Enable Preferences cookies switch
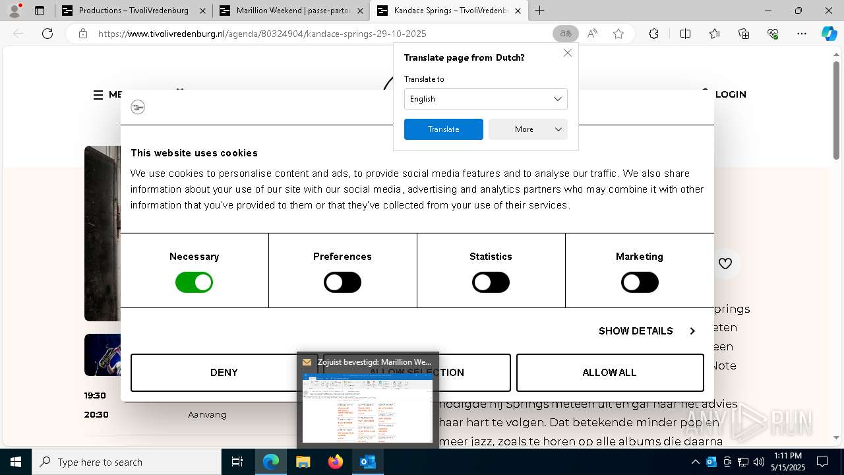Image resolution: width=844 pixels, height=475 pixels. click(342, 282)
